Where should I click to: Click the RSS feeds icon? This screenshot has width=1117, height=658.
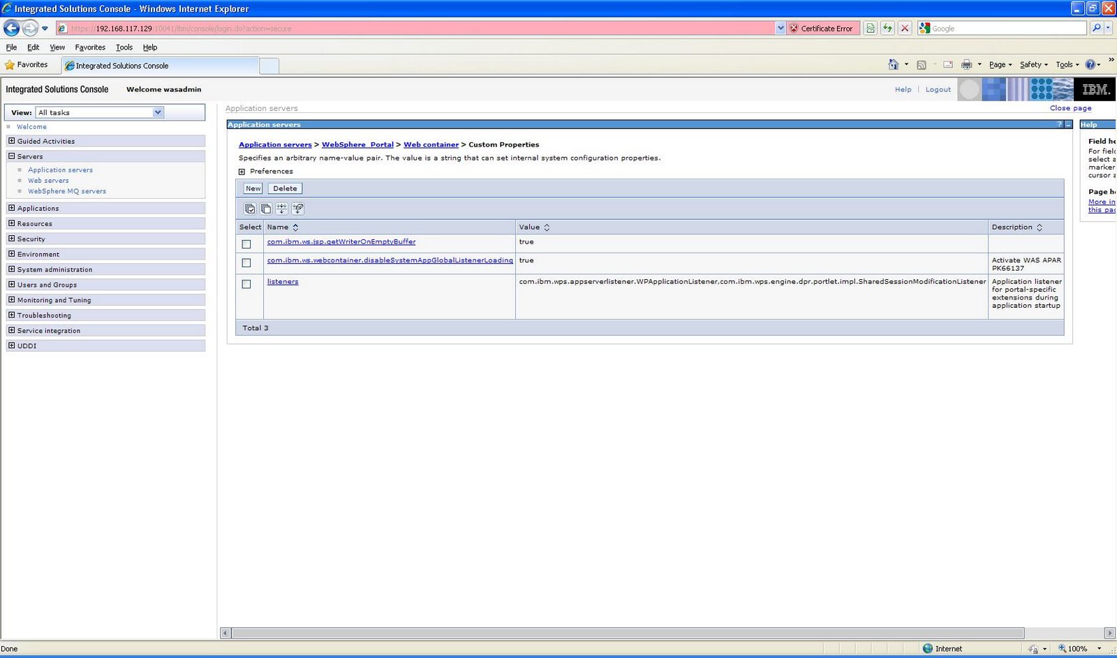(922, 63)
